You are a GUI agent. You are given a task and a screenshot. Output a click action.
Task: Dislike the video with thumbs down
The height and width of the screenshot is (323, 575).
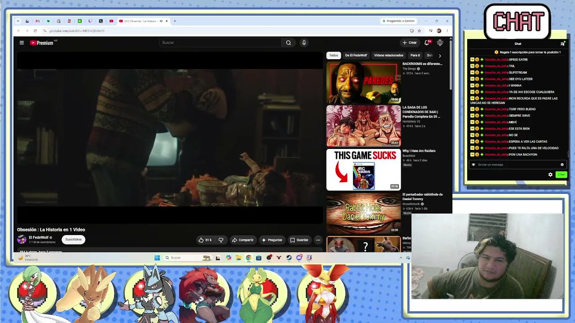coord(221,240)
